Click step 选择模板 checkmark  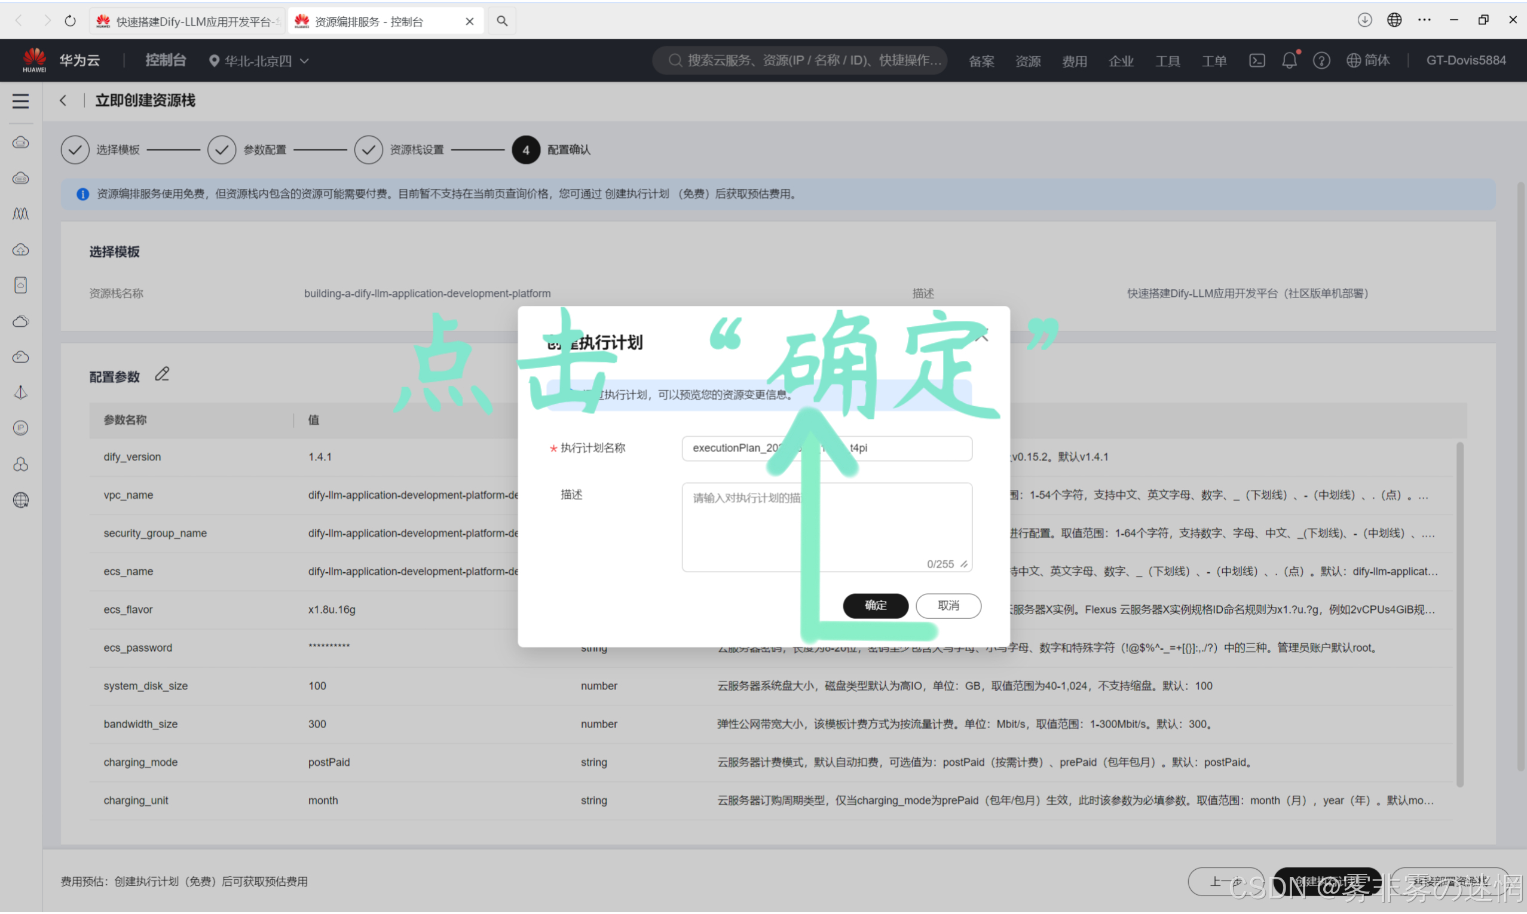tap(75, 150)
